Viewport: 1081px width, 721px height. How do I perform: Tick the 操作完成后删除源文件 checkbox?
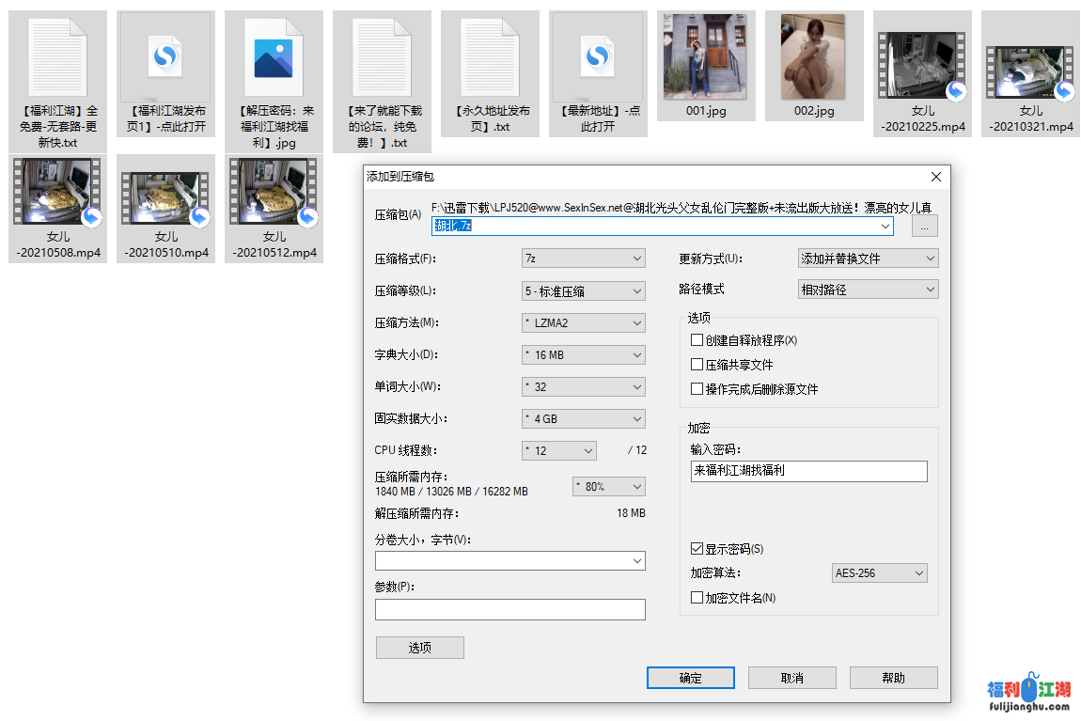click(x=697, y=389)
